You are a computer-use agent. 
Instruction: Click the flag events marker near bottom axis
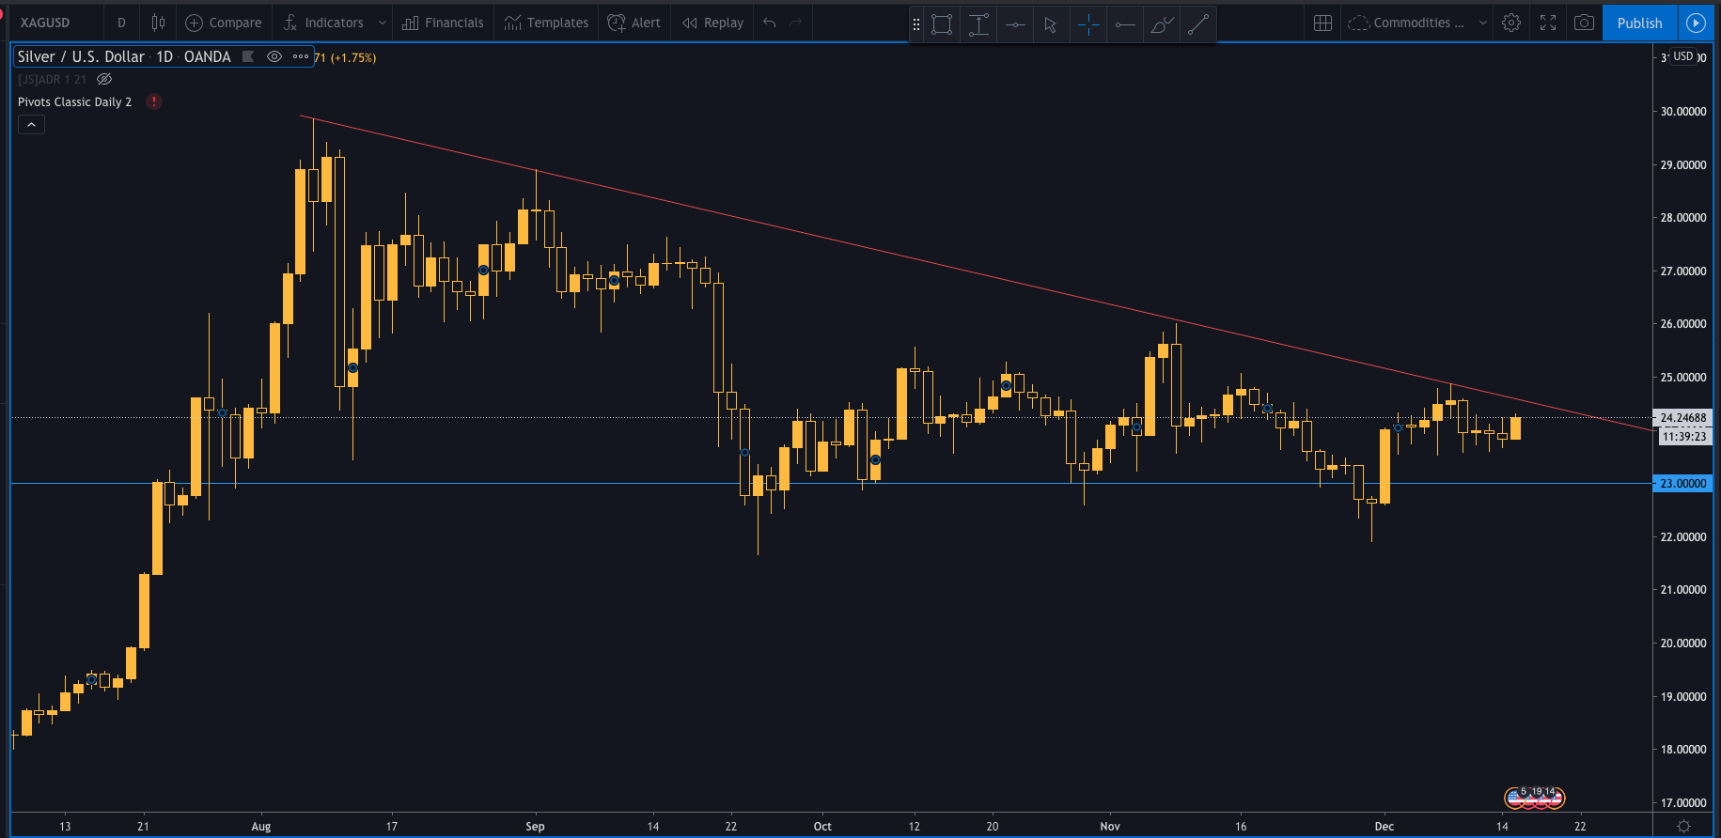(x=1534, y=798)
